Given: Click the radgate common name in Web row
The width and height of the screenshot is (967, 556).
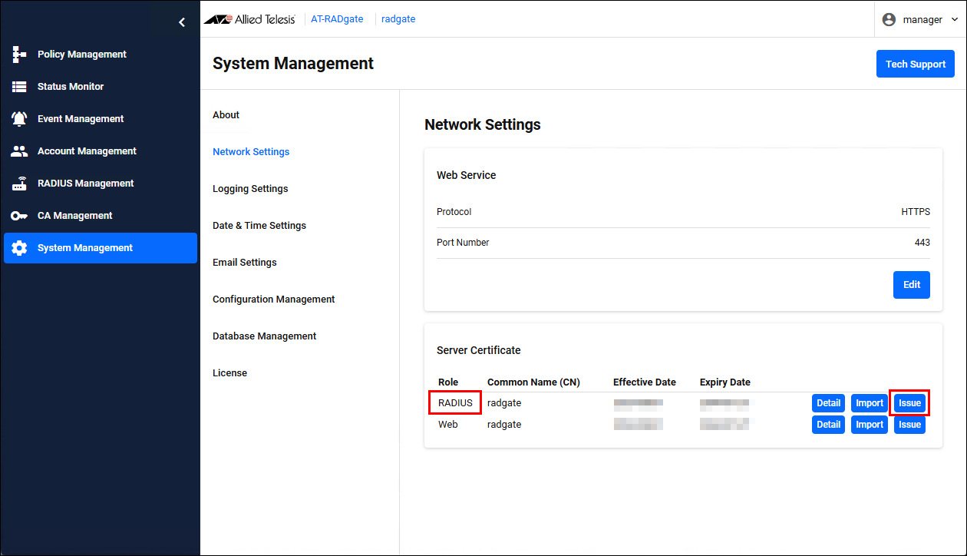Looking at the screenshot, I should coord(504,425).
